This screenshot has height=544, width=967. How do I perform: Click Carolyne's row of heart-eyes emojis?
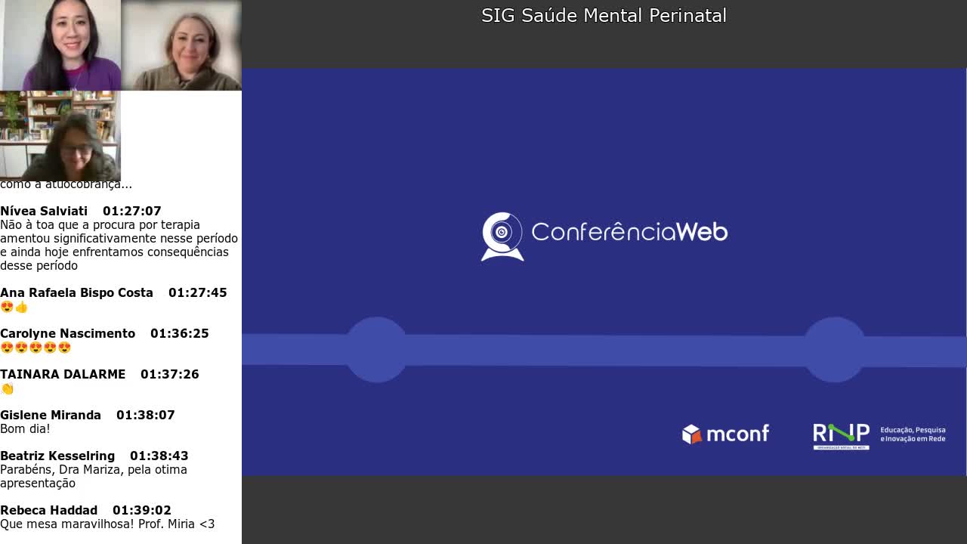[36, 348]
